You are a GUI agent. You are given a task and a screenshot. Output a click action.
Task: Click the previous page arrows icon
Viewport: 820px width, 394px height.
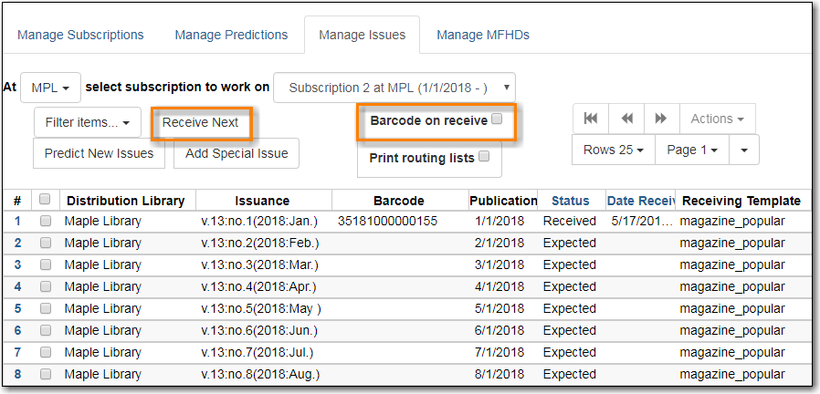[626, 119]
